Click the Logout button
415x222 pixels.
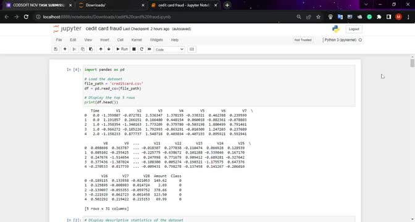(354, 29)
